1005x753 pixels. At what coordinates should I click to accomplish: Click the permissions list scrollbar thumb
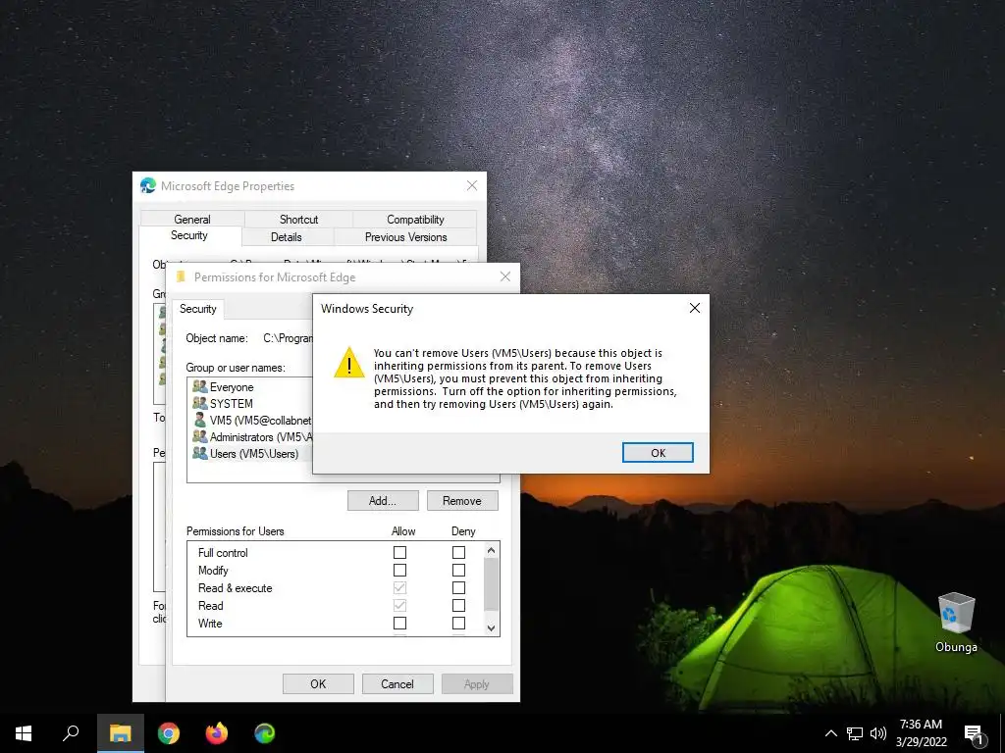[491, 584]
